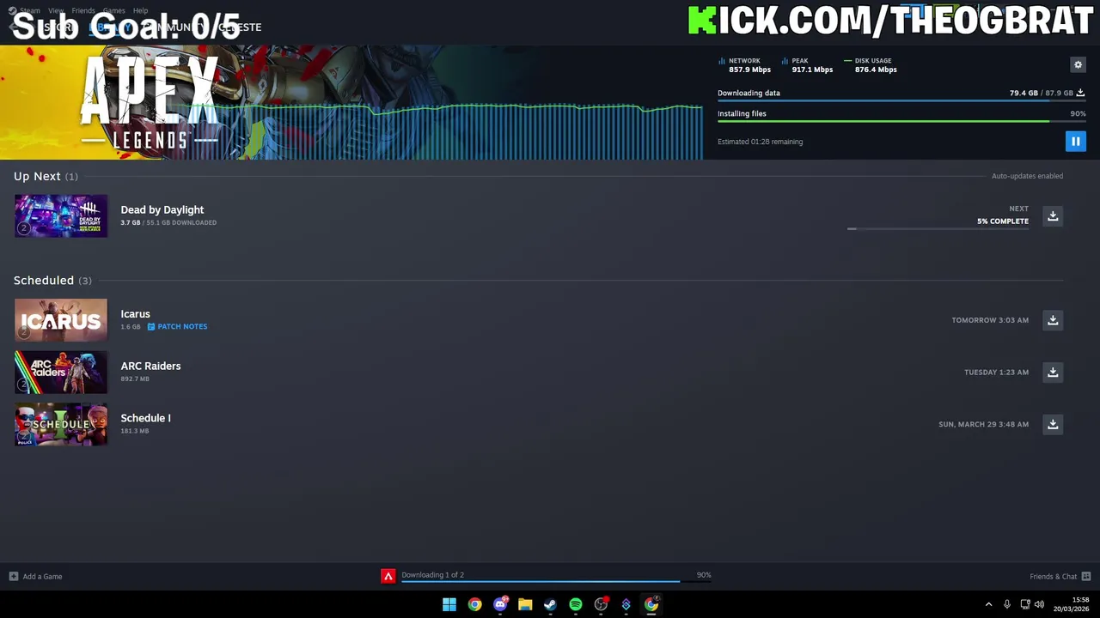Click SUN, MARCH 29 3:48 AM time
Viewport: 1100px width, 618px height.
pyautogui.click(x=983, y=424)
